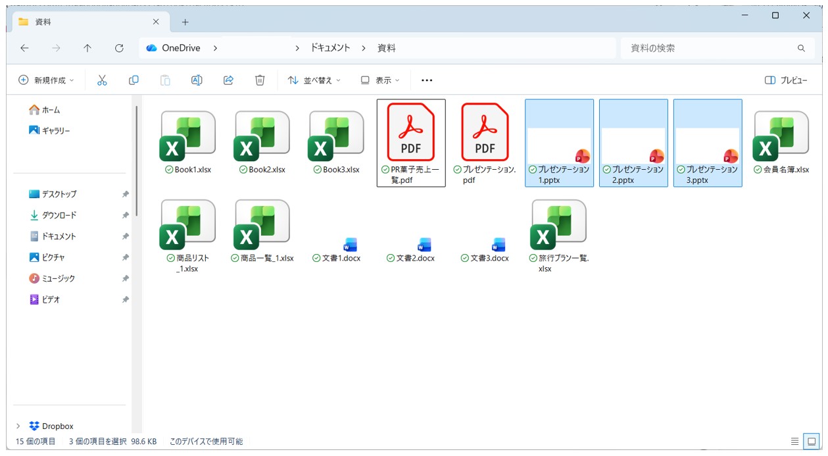828x456 pixels.
Task: Click the Share icon in toolbar
Action: click(x=228, y=80)
